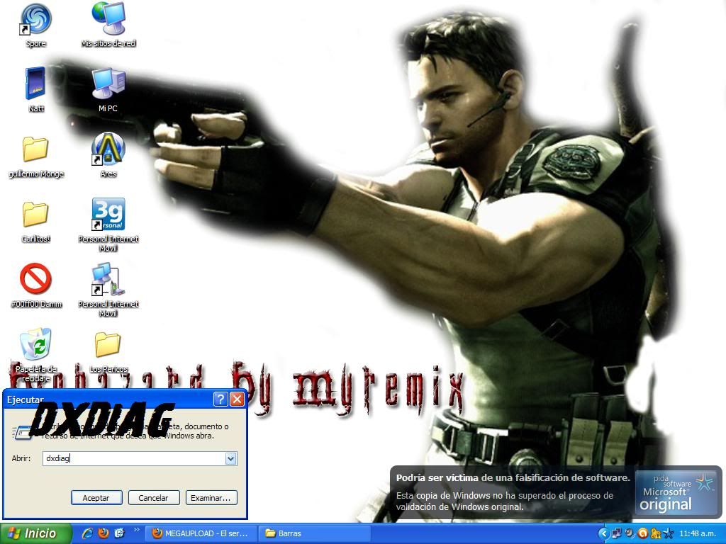Expand the quick launch overflow chevron
The width and height of the screenshot is (726, 544).
pyautogui.click(x=137, y=530)
